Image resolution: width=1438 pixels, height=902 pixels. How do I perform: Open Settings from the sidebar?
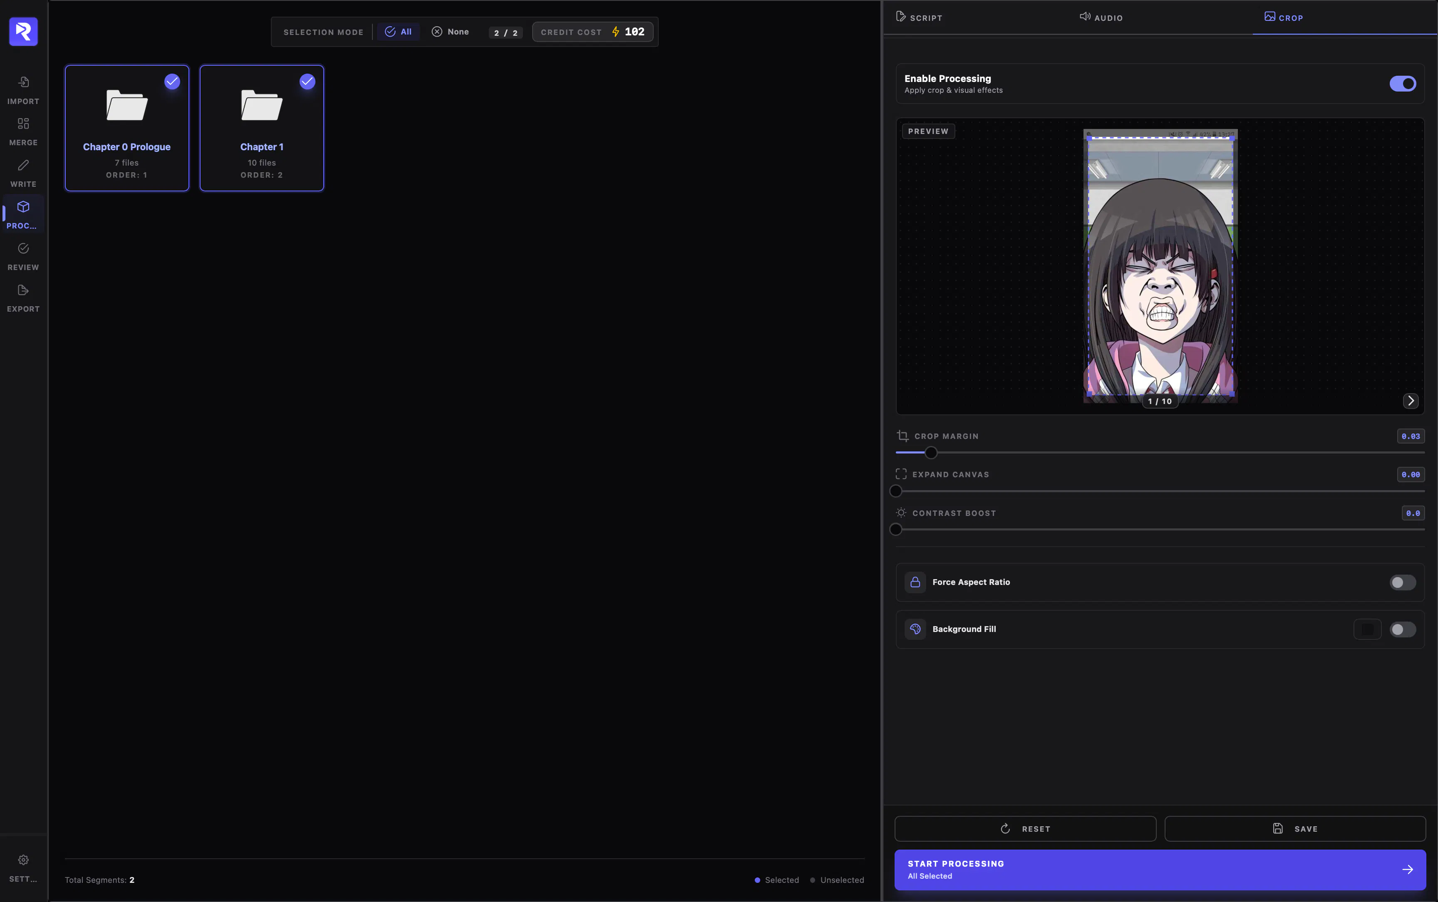click(23, 868)
